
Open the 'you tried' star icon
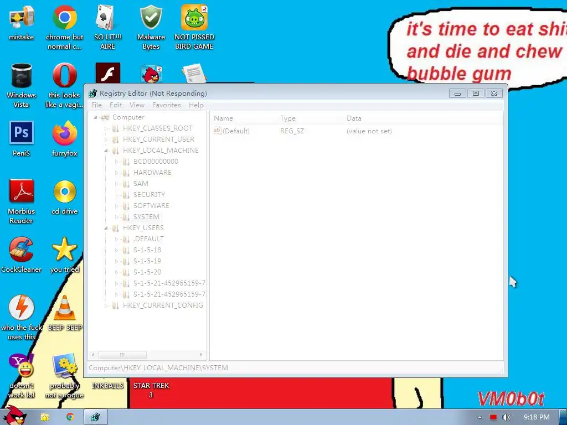[64, 255]
